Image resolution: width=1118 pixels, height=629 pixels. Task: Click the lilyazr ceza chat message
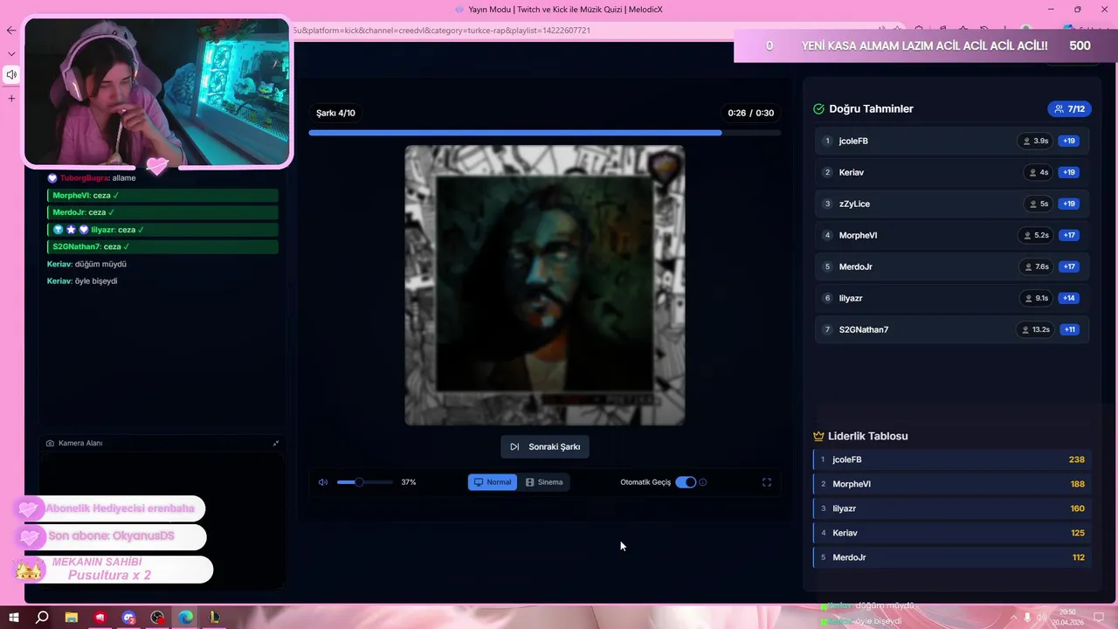[162, 230]
